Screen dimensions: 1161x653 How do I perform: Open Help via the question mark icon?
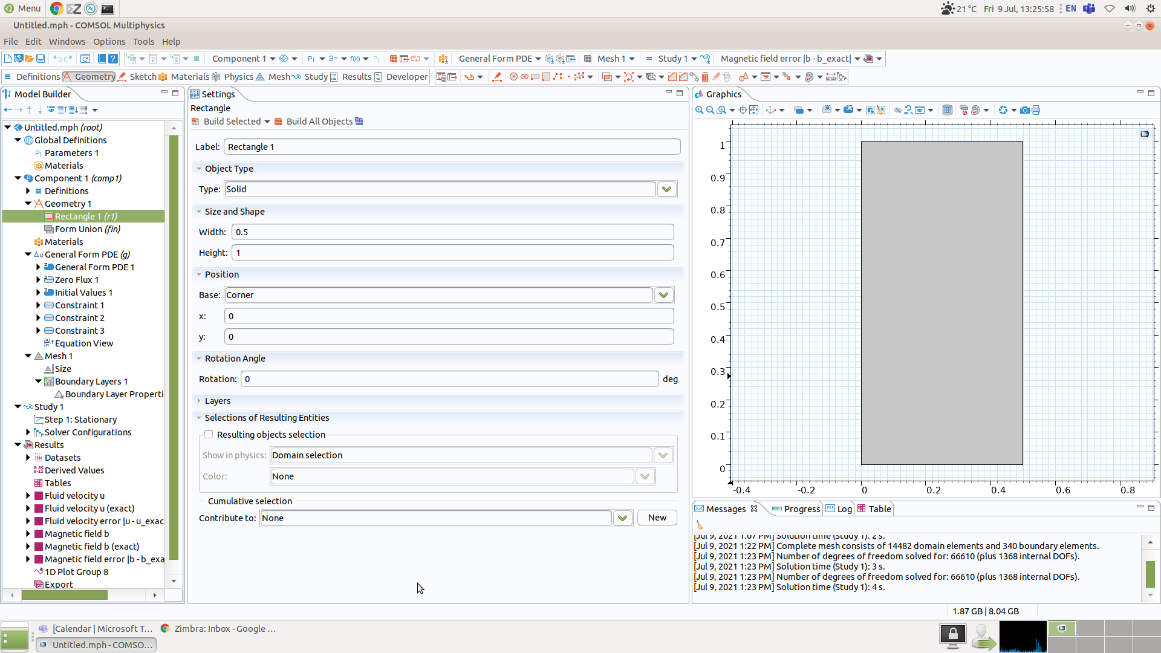click(113, 59)
